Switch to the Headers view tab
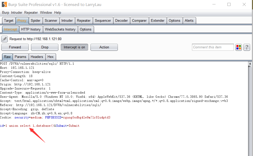The width and height of the screenshot is (253, 156). pos(37,57)
